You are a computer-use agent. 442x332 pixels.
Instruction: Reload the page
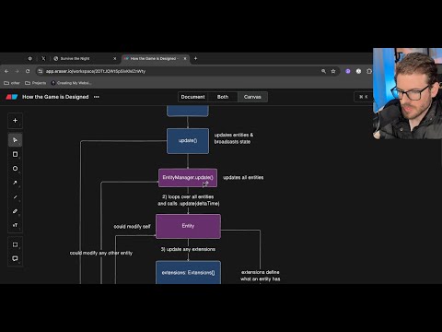point(28,71)
